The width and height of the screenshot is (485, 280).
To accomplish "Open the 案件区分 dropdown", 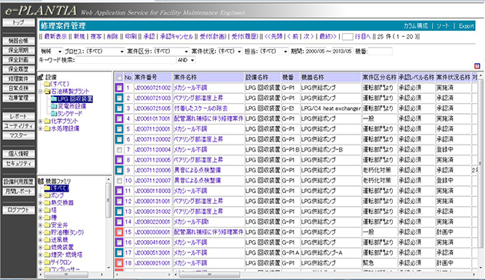I will (x=171, y=51).
